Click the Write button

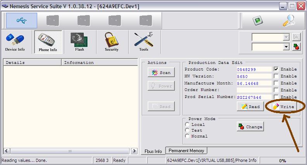point(283,107)
